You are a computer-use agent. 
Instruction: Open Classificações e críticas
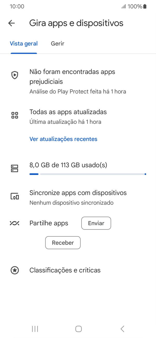65,270
